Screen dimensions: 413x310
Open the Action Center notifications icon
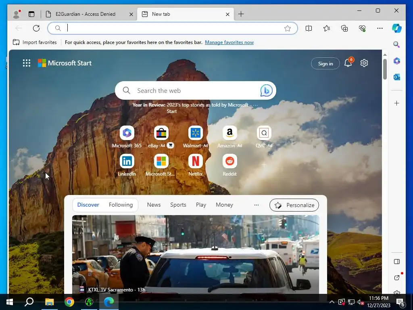(x=400, y=302)
